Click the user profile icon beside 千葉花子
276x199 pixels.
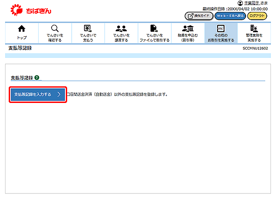tap(240, 3)
